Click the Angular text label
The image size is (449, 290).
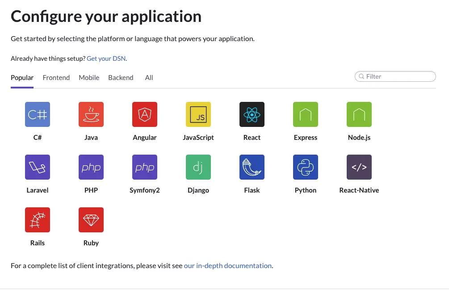click(x=145, y=138)
